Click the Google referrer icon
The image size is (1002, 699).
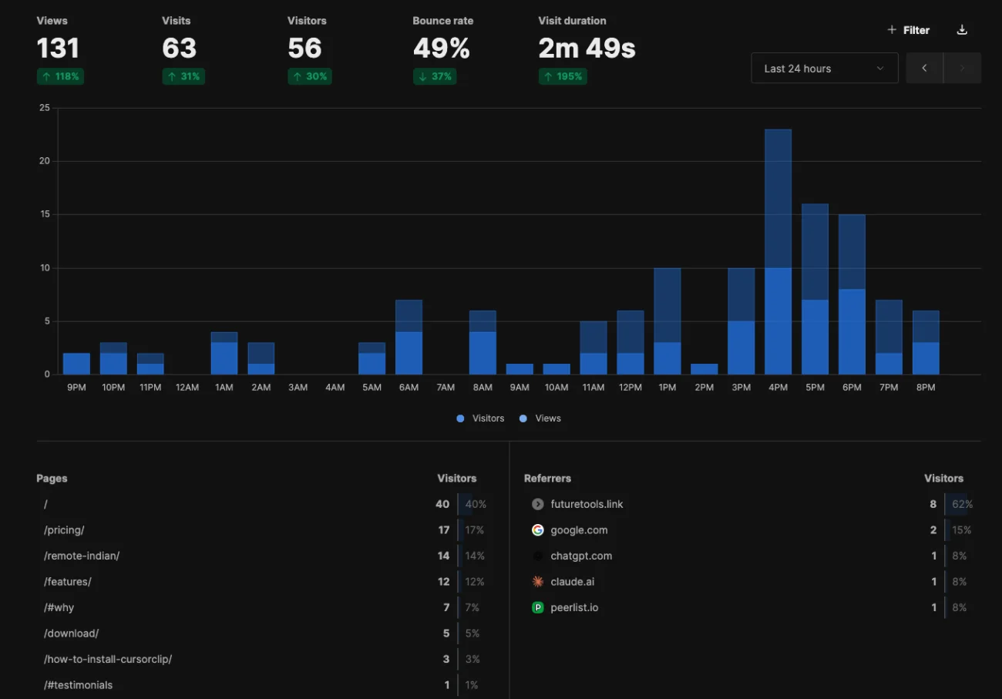click(538, 530)
